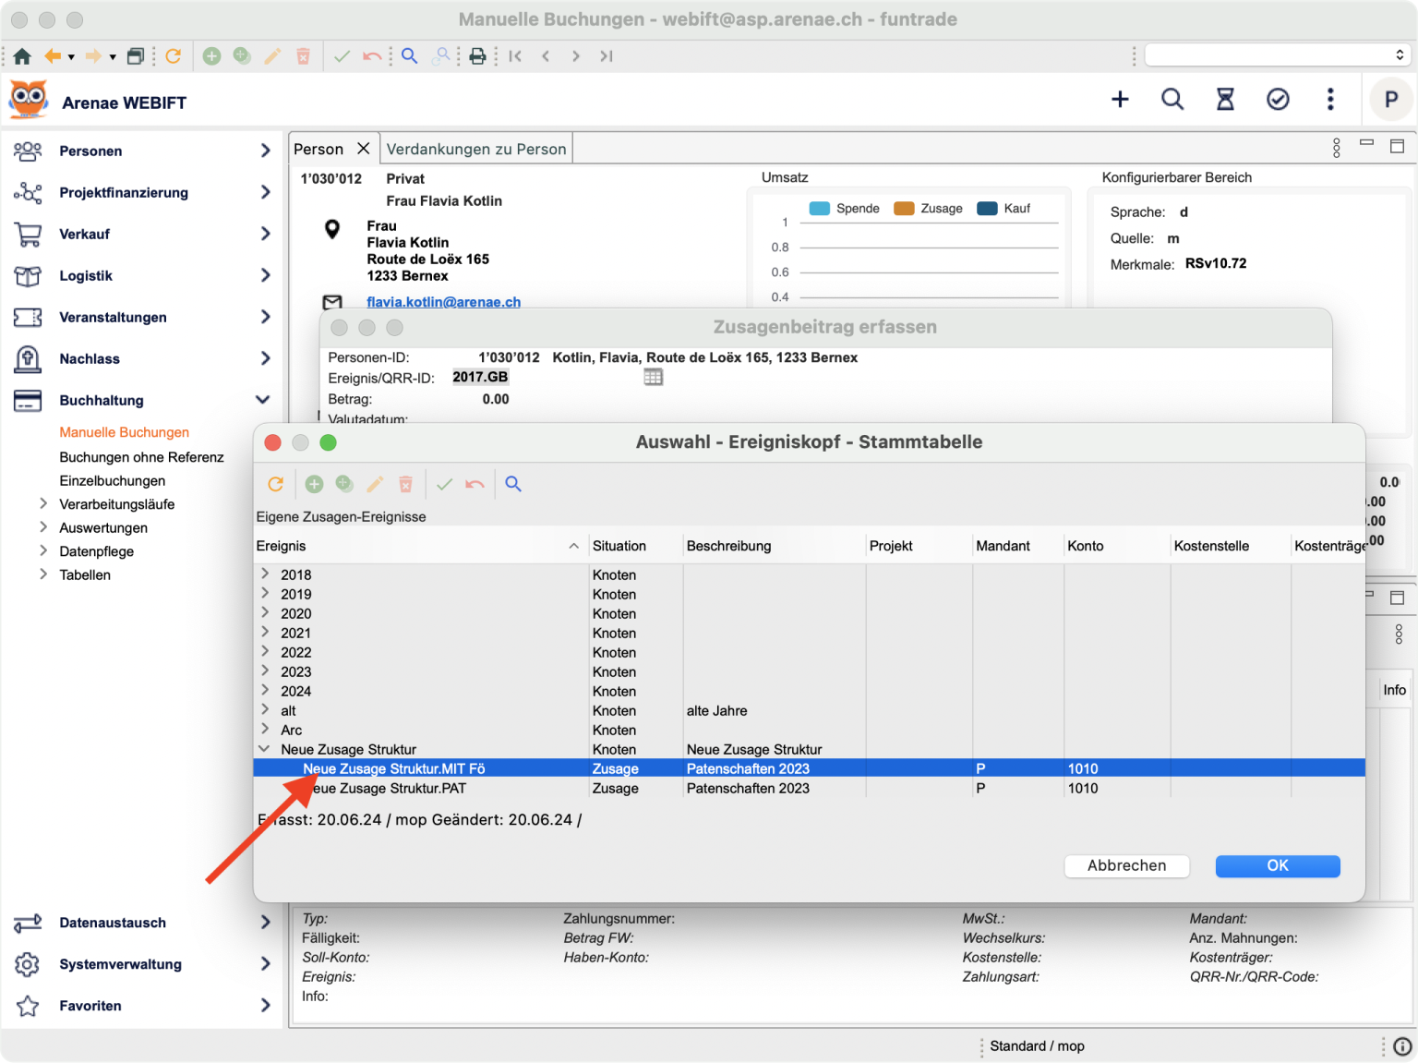Collapse the Neue Zusage Struktur node
Screen dimensions: 1418x1063
(x=265, y=749)
